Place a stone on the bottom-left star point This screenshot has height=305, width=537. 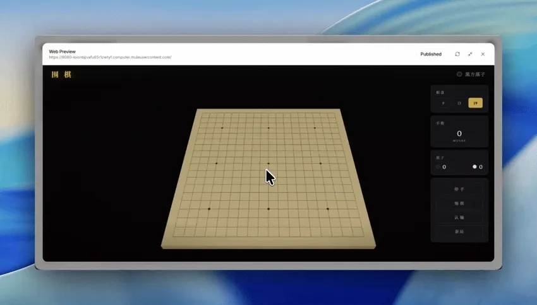pos(209,209)
